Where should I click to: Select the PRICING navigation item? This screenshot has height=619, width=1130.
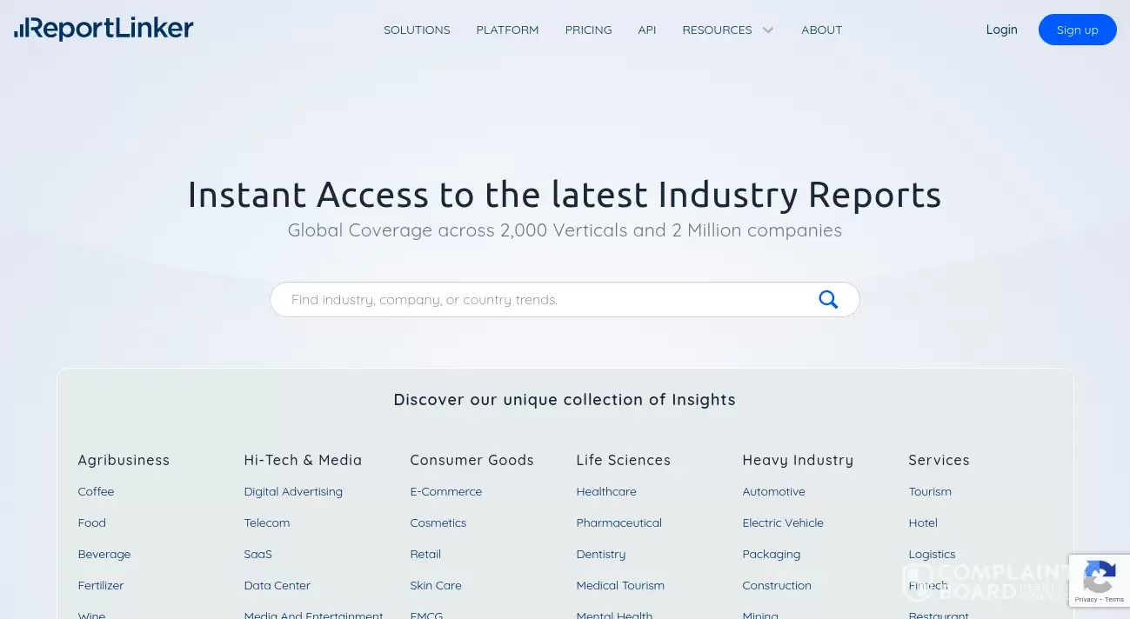tap(588, 30)
